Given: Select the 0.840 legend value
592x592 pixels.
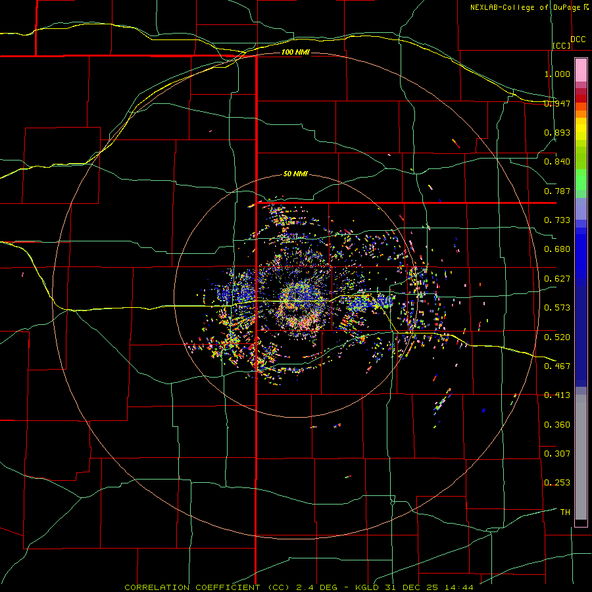Looking at the screenshot, I should click(557, 162).
